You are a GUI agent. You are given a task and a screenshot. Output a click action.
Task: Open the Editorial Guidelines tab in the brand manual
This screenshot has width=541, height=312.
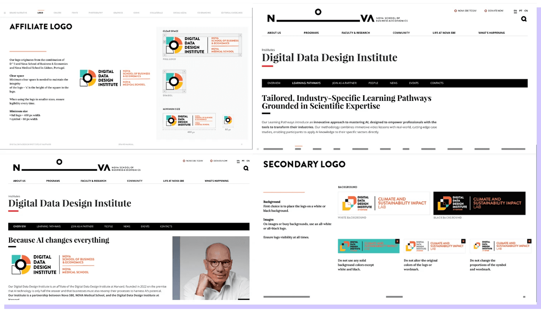click(232, 13)
